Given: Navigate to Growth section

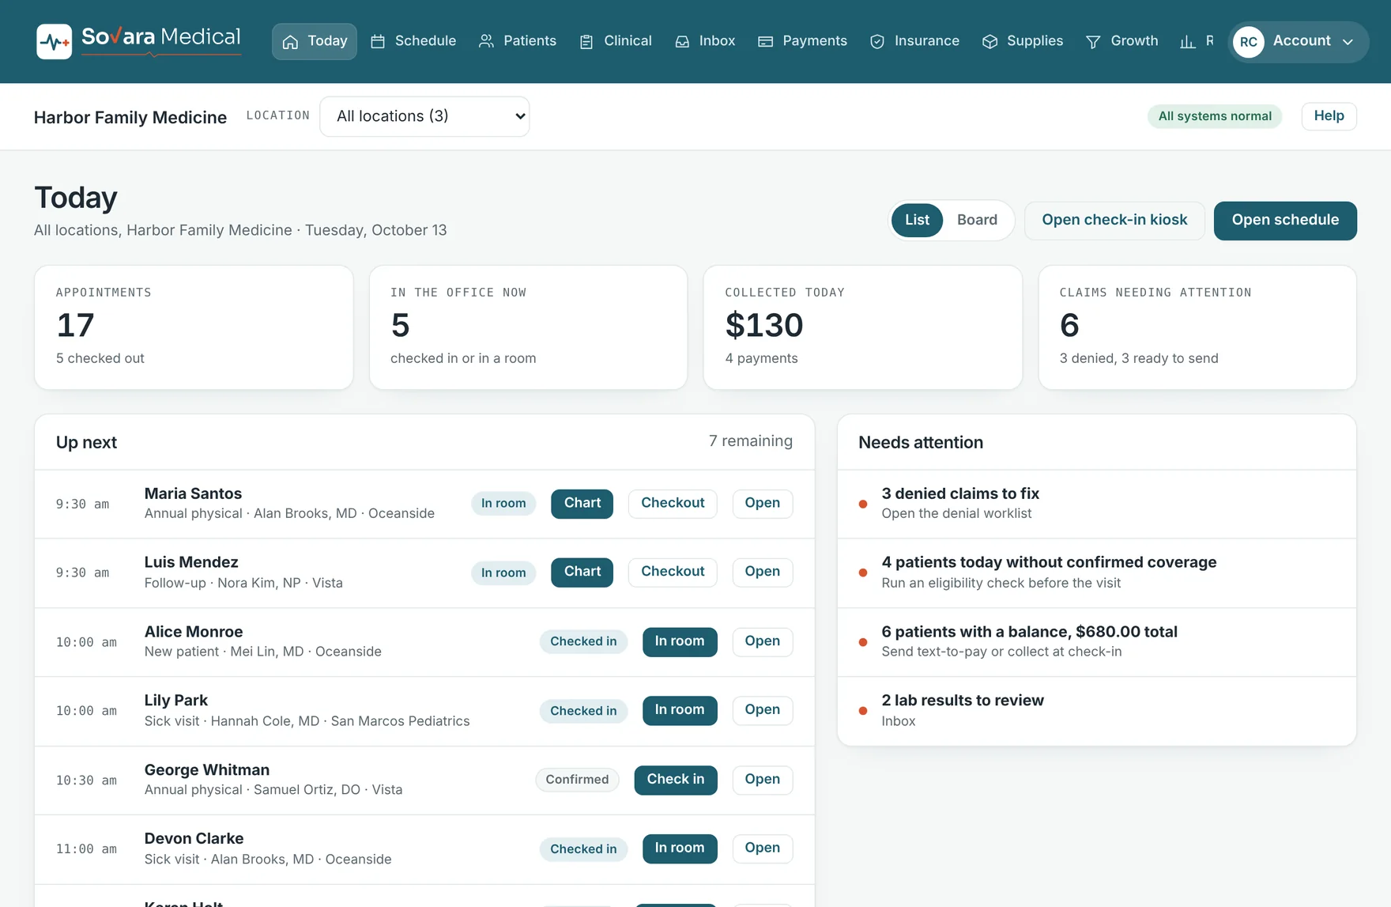Looking at the screenshot, I should click(x=1122, y=41).
